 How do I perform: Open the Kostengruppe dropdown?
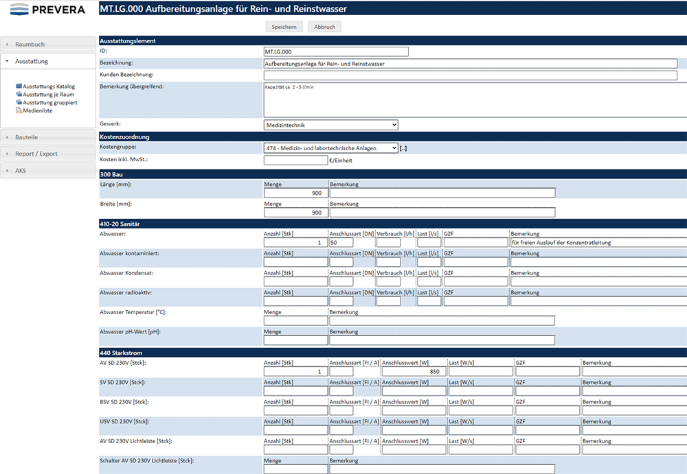coord(330,148)
